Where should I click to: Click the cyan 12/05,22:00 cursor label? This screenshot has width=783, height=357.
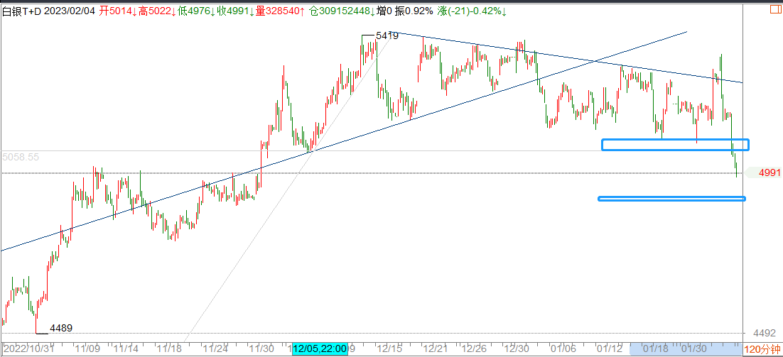pos(320,349)
